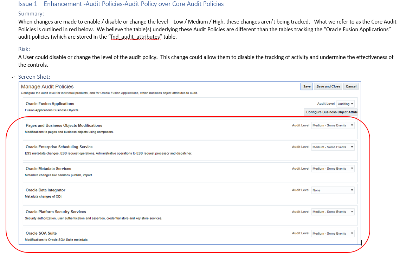This screenshot has width=406, height=262.
Task: Click 'Fusion Applications Business Objects.' description
Action: click(x=52, y=110)
